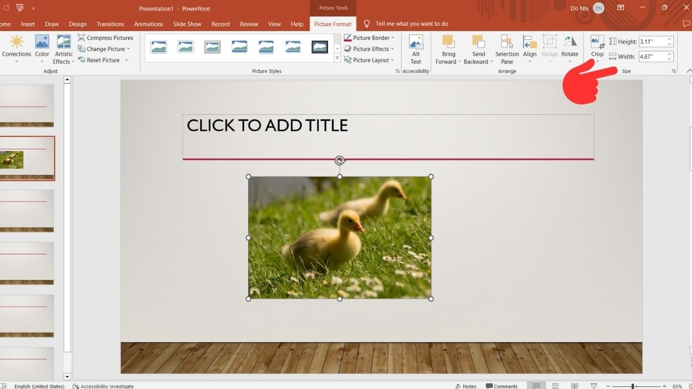
Task: Collapse the ribbon with chevron
Action: (x=689, y=71)
